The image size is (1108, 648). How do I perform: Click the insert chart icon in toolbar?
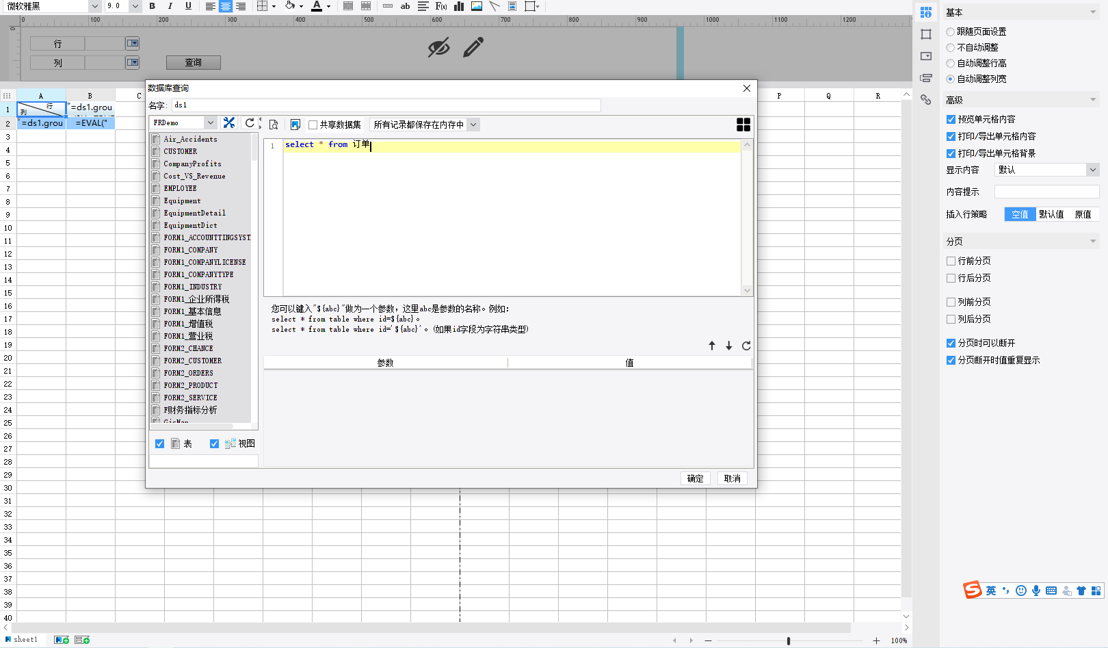pyautogui.click(x=459, y=6)
